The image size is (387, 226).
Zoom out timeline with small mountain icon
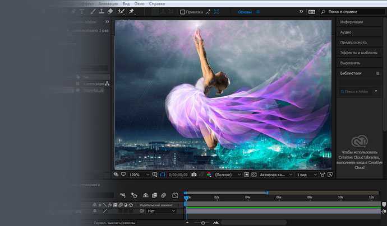click(x=187, y=223)
